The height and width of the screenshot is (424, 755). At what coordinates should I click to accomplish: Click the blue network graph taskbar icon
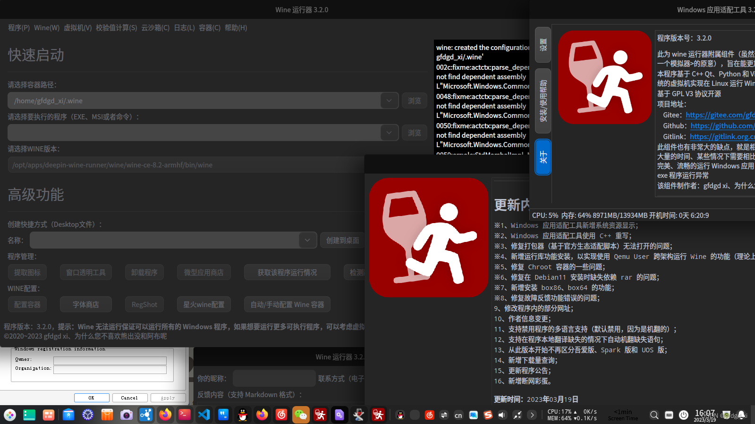tap(146, 415)
